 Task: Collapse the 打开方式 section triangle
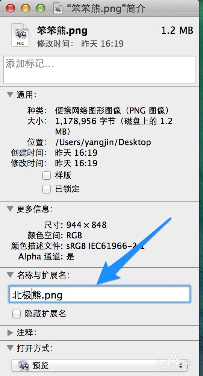click(x=10, y=348)
